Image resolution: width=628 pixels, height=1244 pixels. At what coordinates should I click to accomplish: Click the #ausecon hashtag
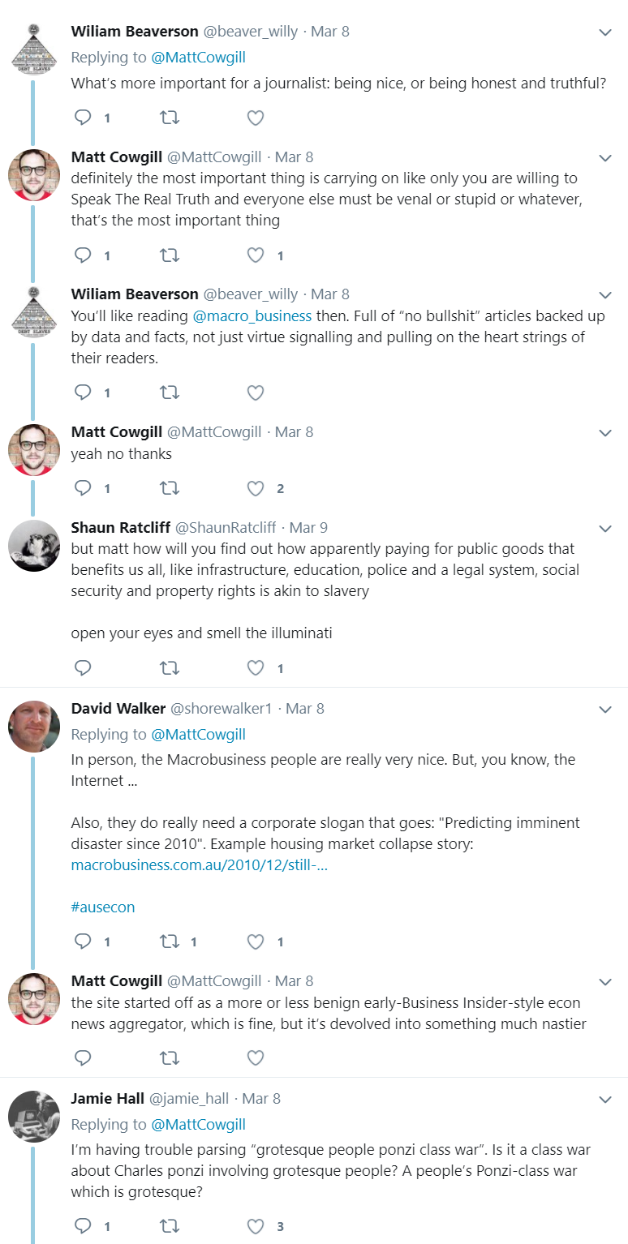coord(103,907)
